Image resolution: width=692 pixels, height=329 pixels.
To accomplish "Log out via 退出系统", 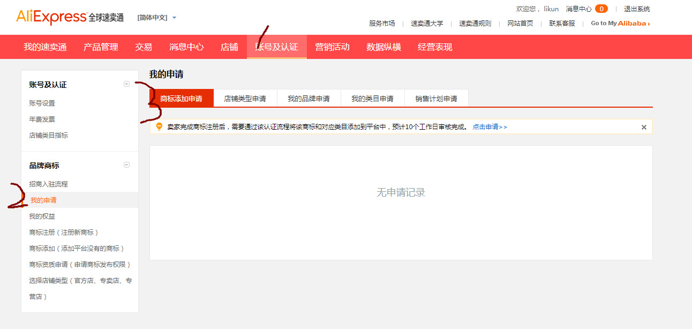I will click(637, 9).
